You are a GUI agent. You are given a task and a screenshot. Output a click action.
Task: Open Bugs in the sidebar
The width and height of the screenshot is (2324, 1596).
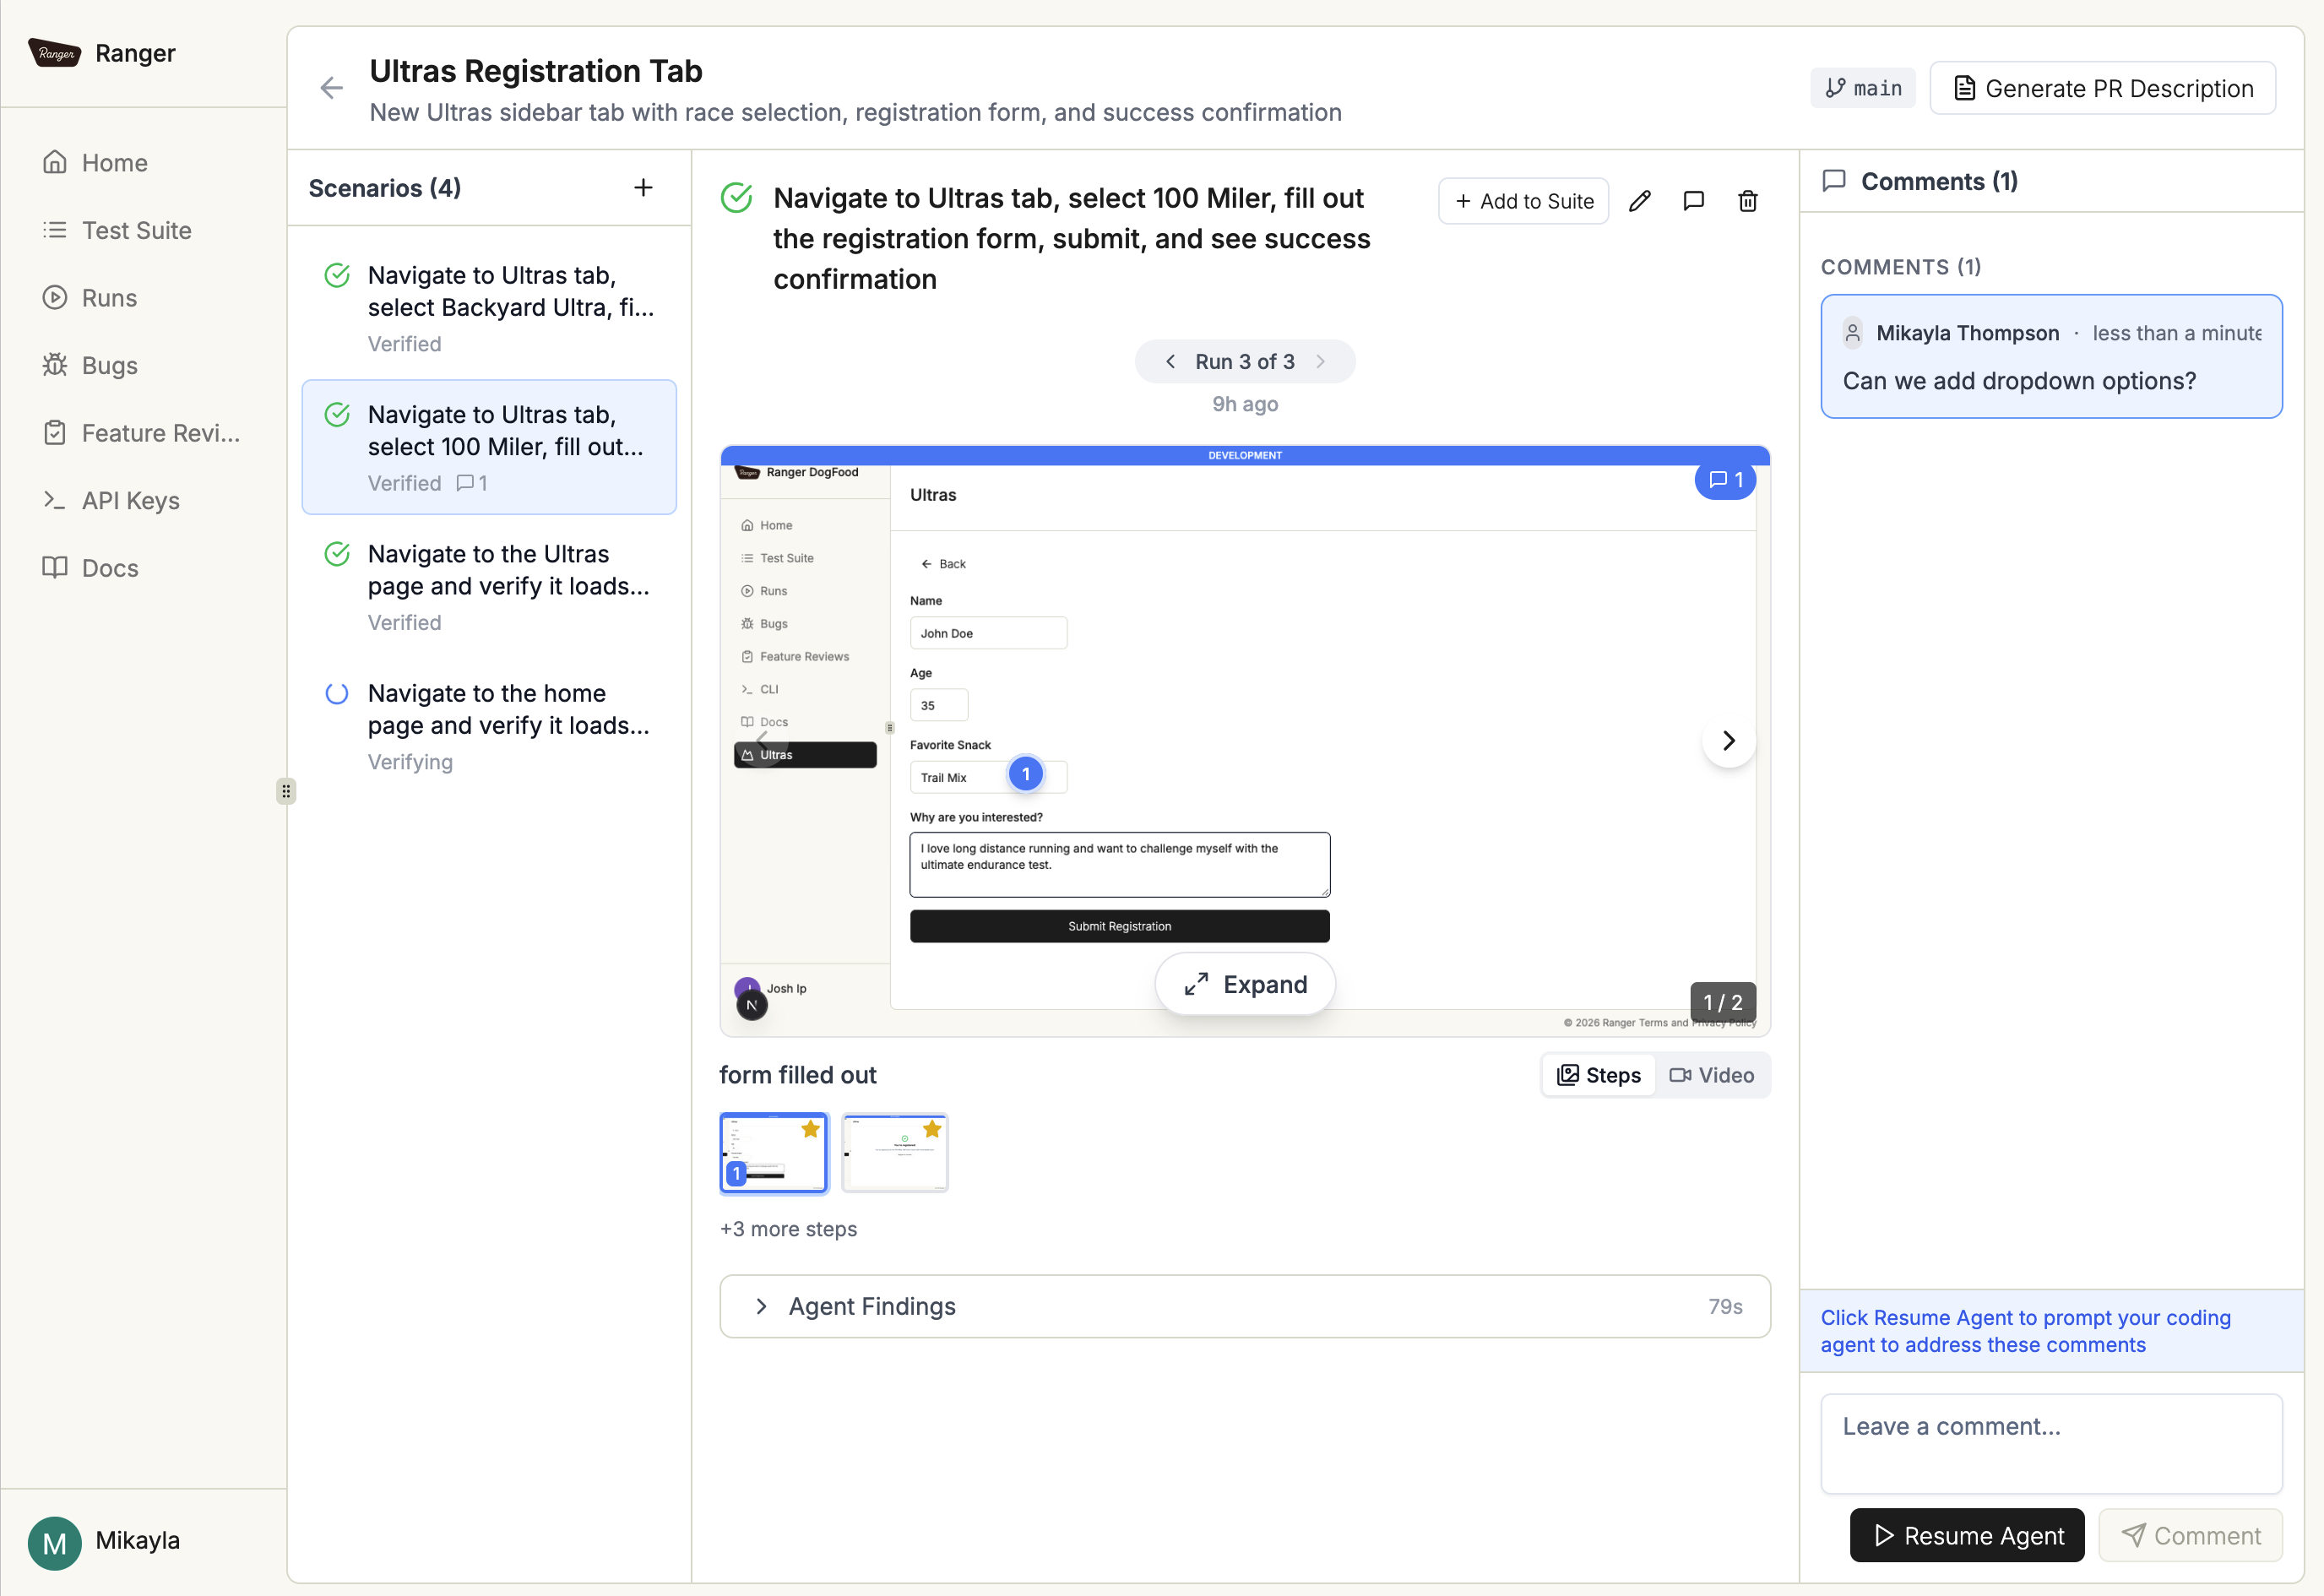click(110, 365)
